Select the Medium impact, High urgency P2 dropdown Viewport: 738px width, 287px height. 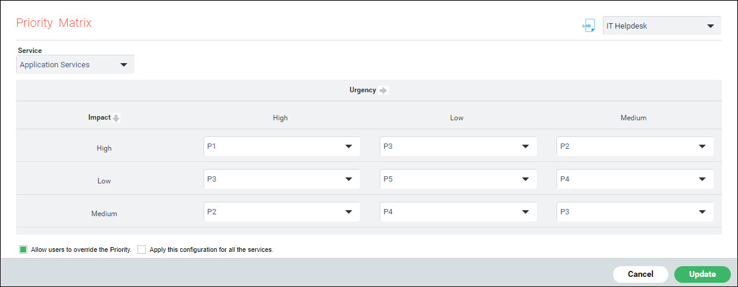point(282,211)
